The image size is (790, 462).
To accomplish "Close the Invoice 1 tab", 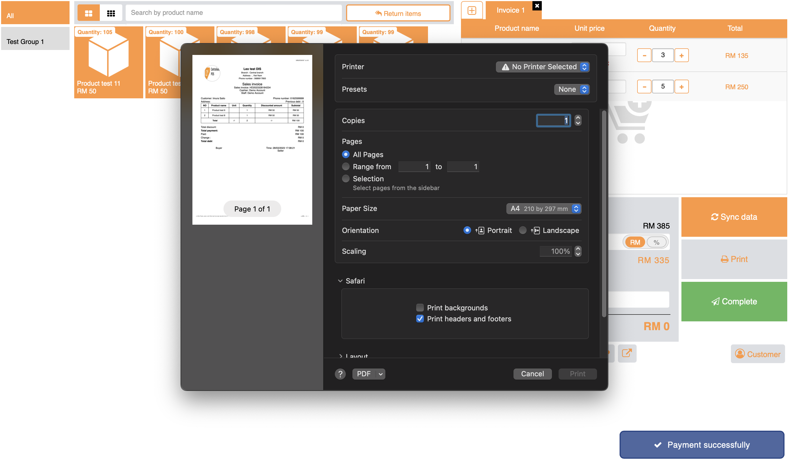I will (537, 6).
